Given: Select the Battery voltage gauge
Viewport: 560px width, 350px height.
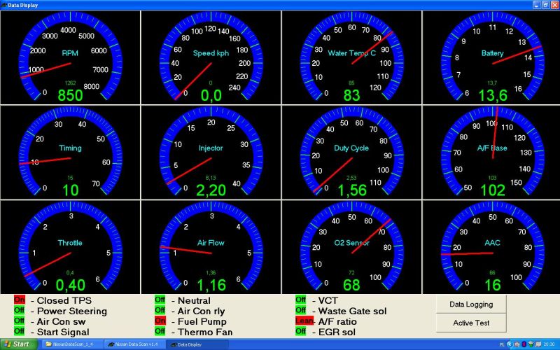Looking at the screenshot, I should [492, 57].
